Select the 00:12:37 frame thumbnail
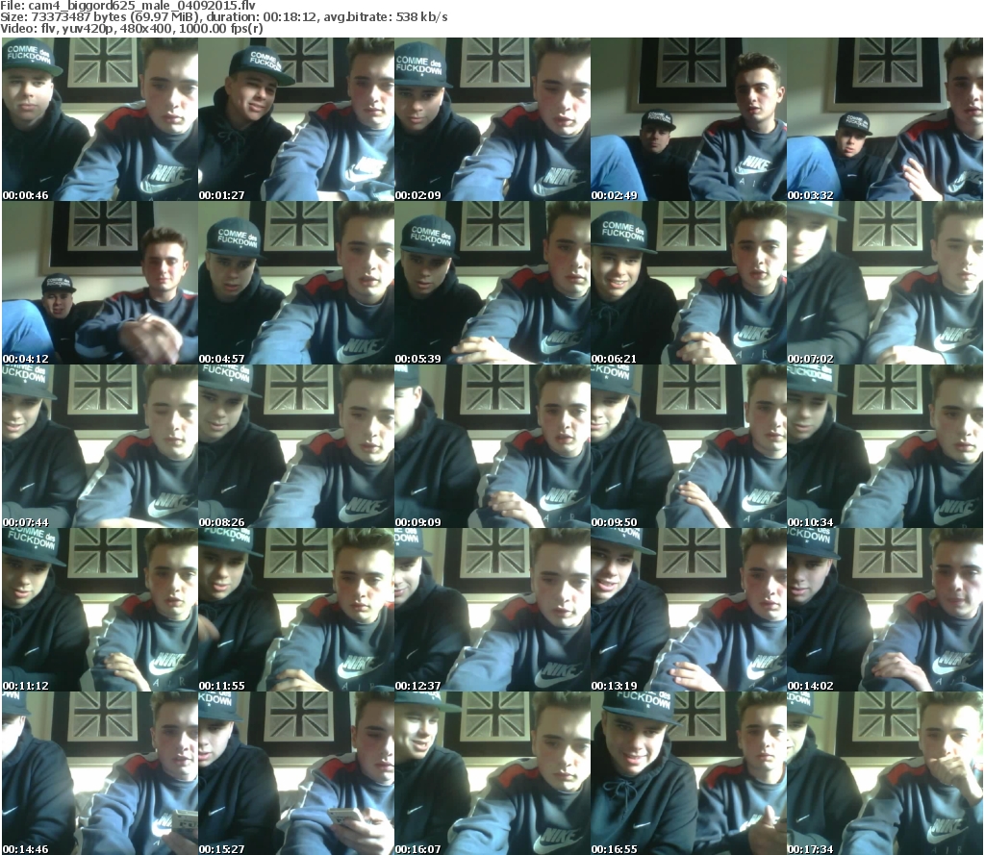This screenshot has width=985, height=855. point(492,610)
